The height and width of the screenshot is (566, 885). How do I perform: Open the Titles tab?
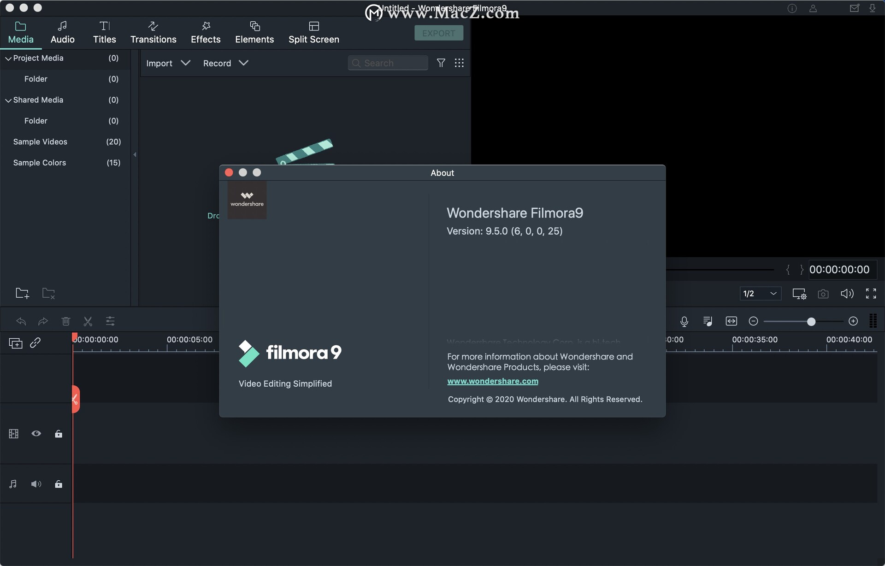coord(105,33)
